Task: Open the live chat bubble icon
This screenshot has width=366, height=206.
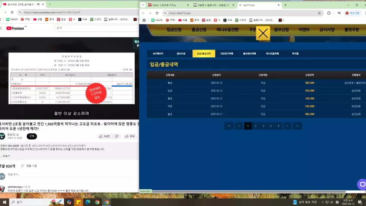Action: click(362, 184)
